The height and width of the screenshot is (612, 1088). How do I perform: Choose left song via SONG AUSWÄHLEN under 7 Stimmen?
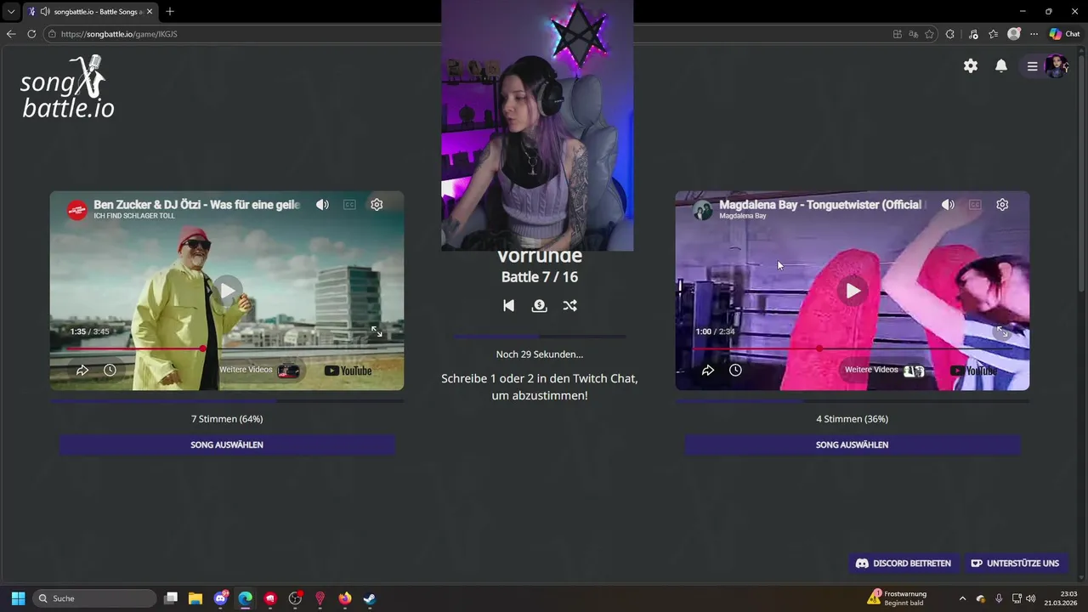(x=227, y=445)
